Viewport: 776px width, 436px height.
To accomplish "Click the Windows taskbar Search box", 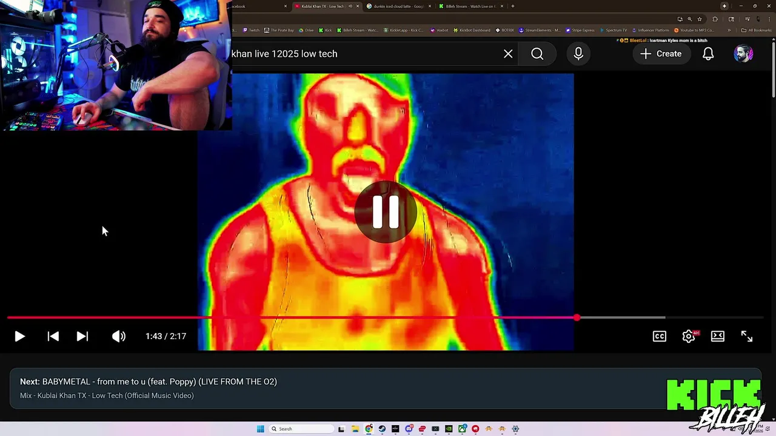I will 301,429.
